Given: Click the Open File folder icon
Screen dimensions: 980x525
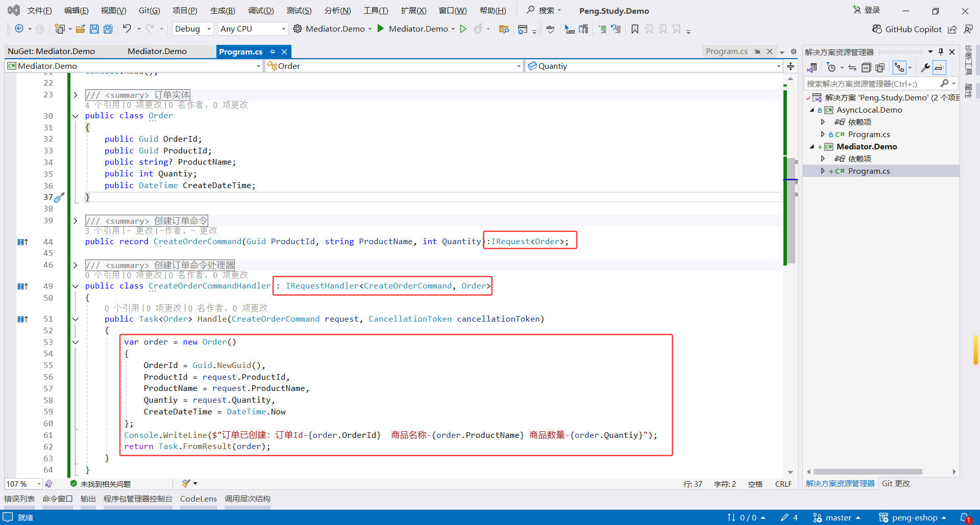Looking at the screenshot, I should tap(80, 29).
